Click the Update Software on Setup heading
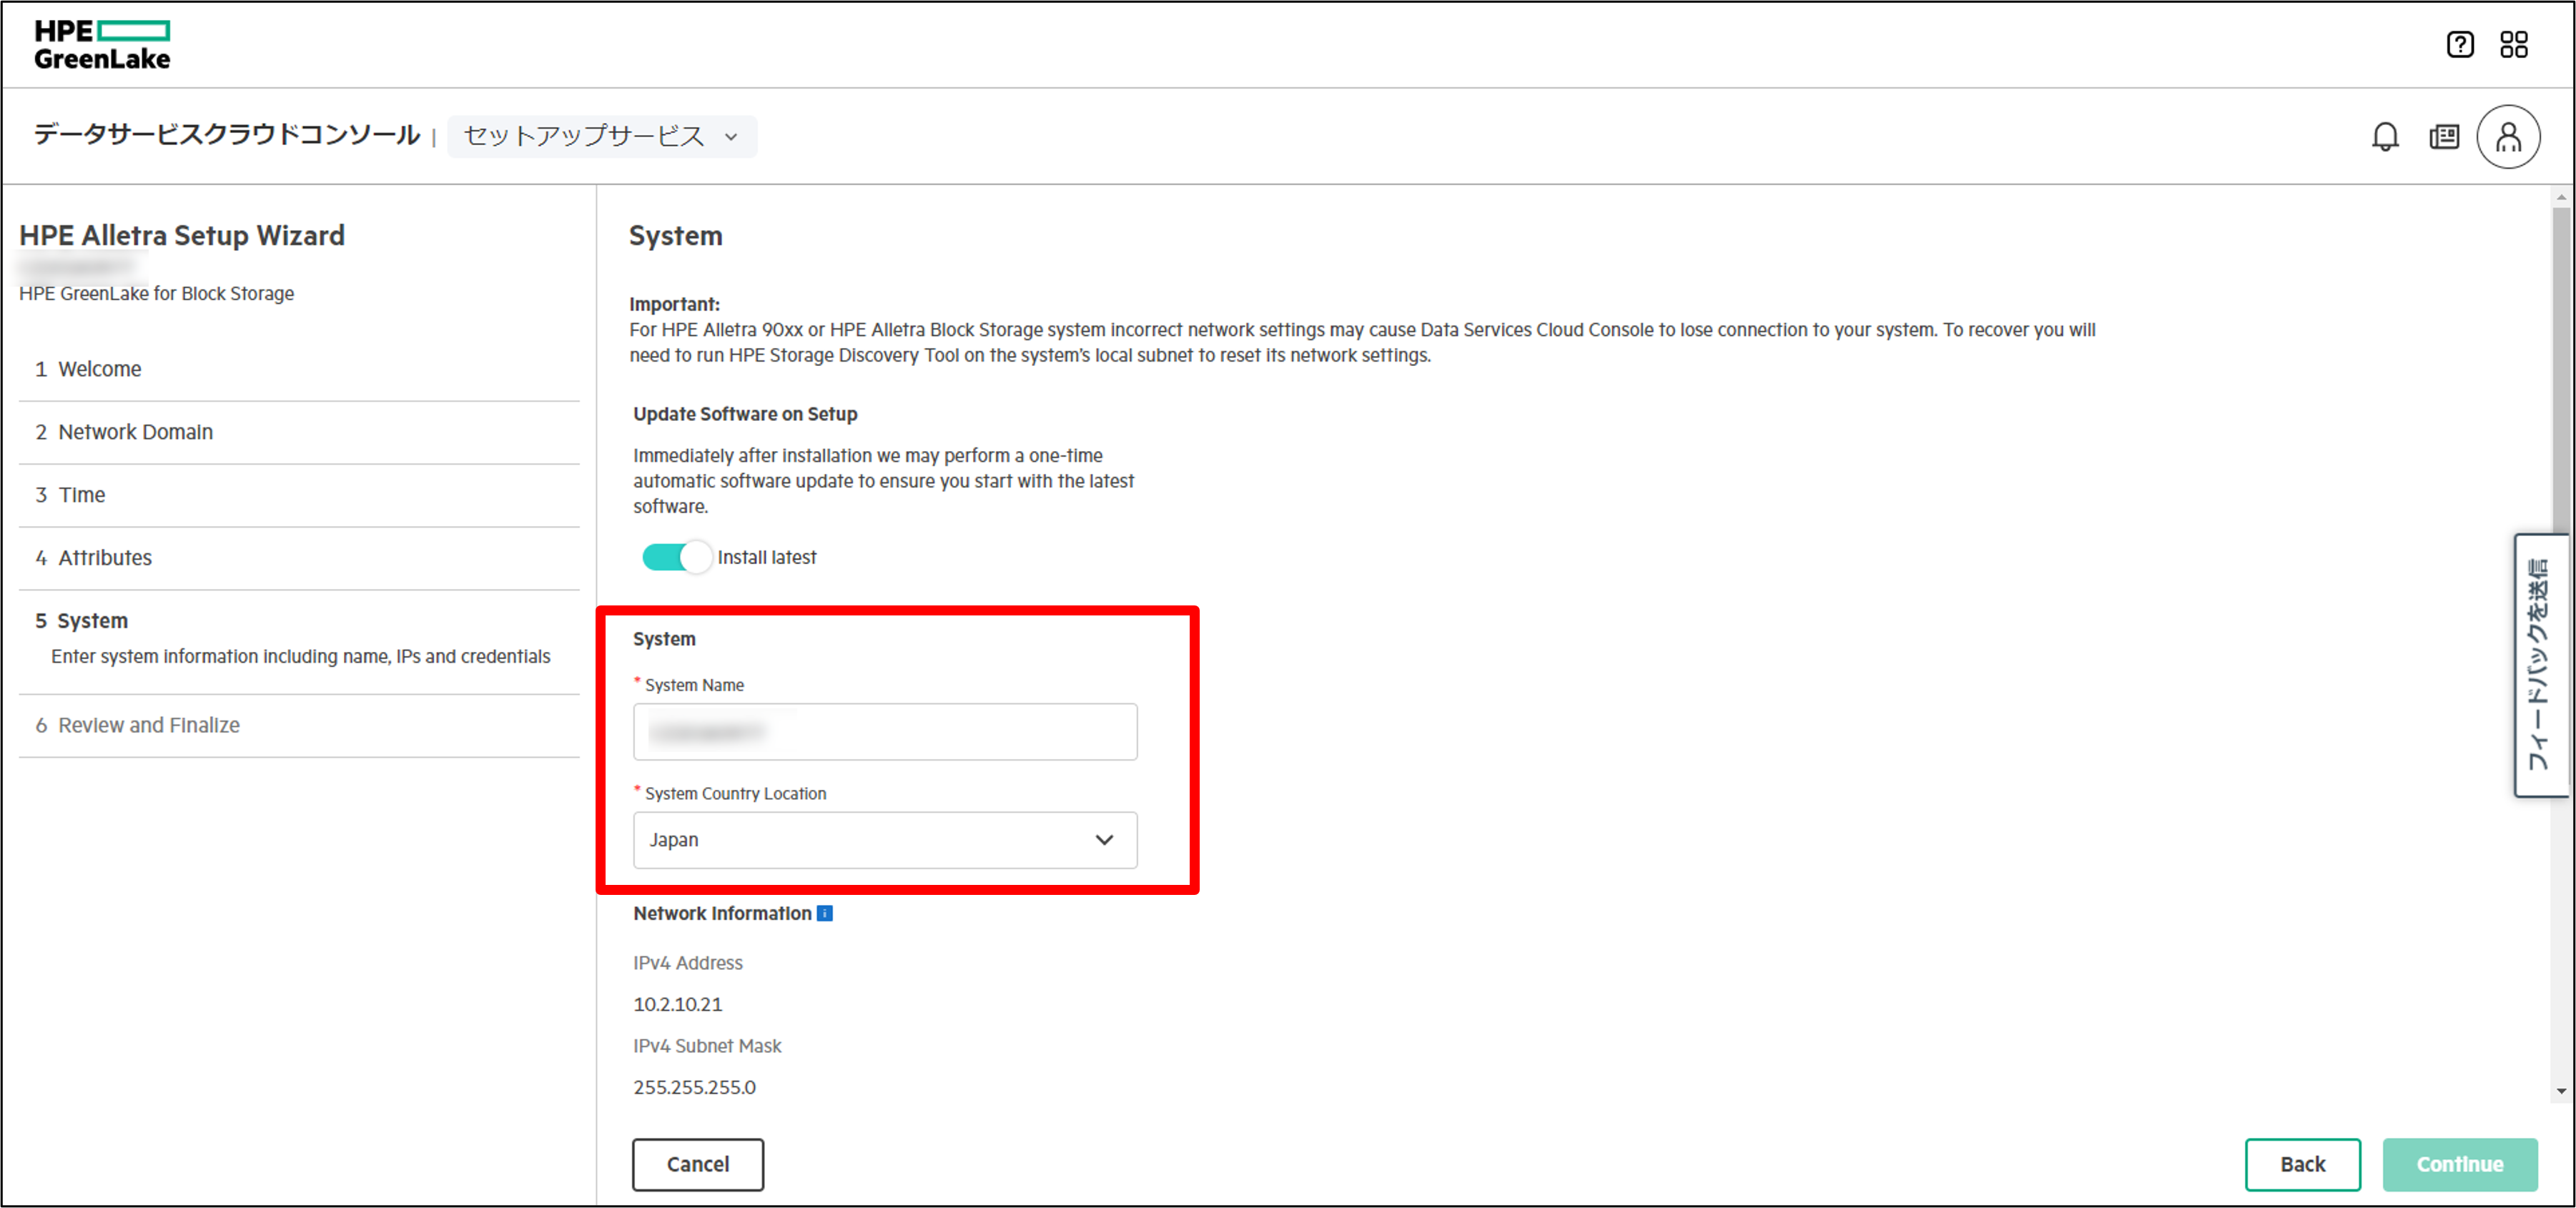Image resolution: width=2576 pixels, height=1208 pixels. [745, 414]
